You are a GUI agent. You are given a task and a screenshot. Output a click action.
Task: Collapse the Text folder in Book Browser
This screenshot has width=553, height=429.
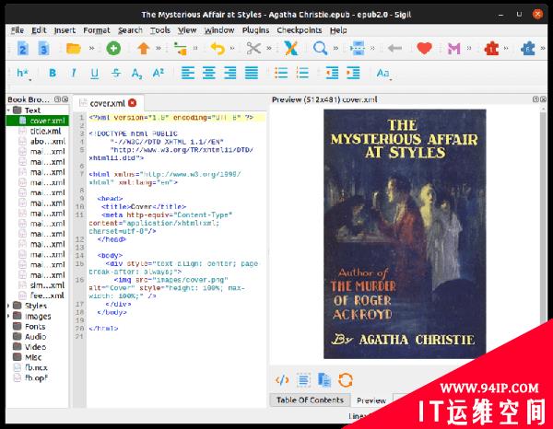(x=8, y=110)
